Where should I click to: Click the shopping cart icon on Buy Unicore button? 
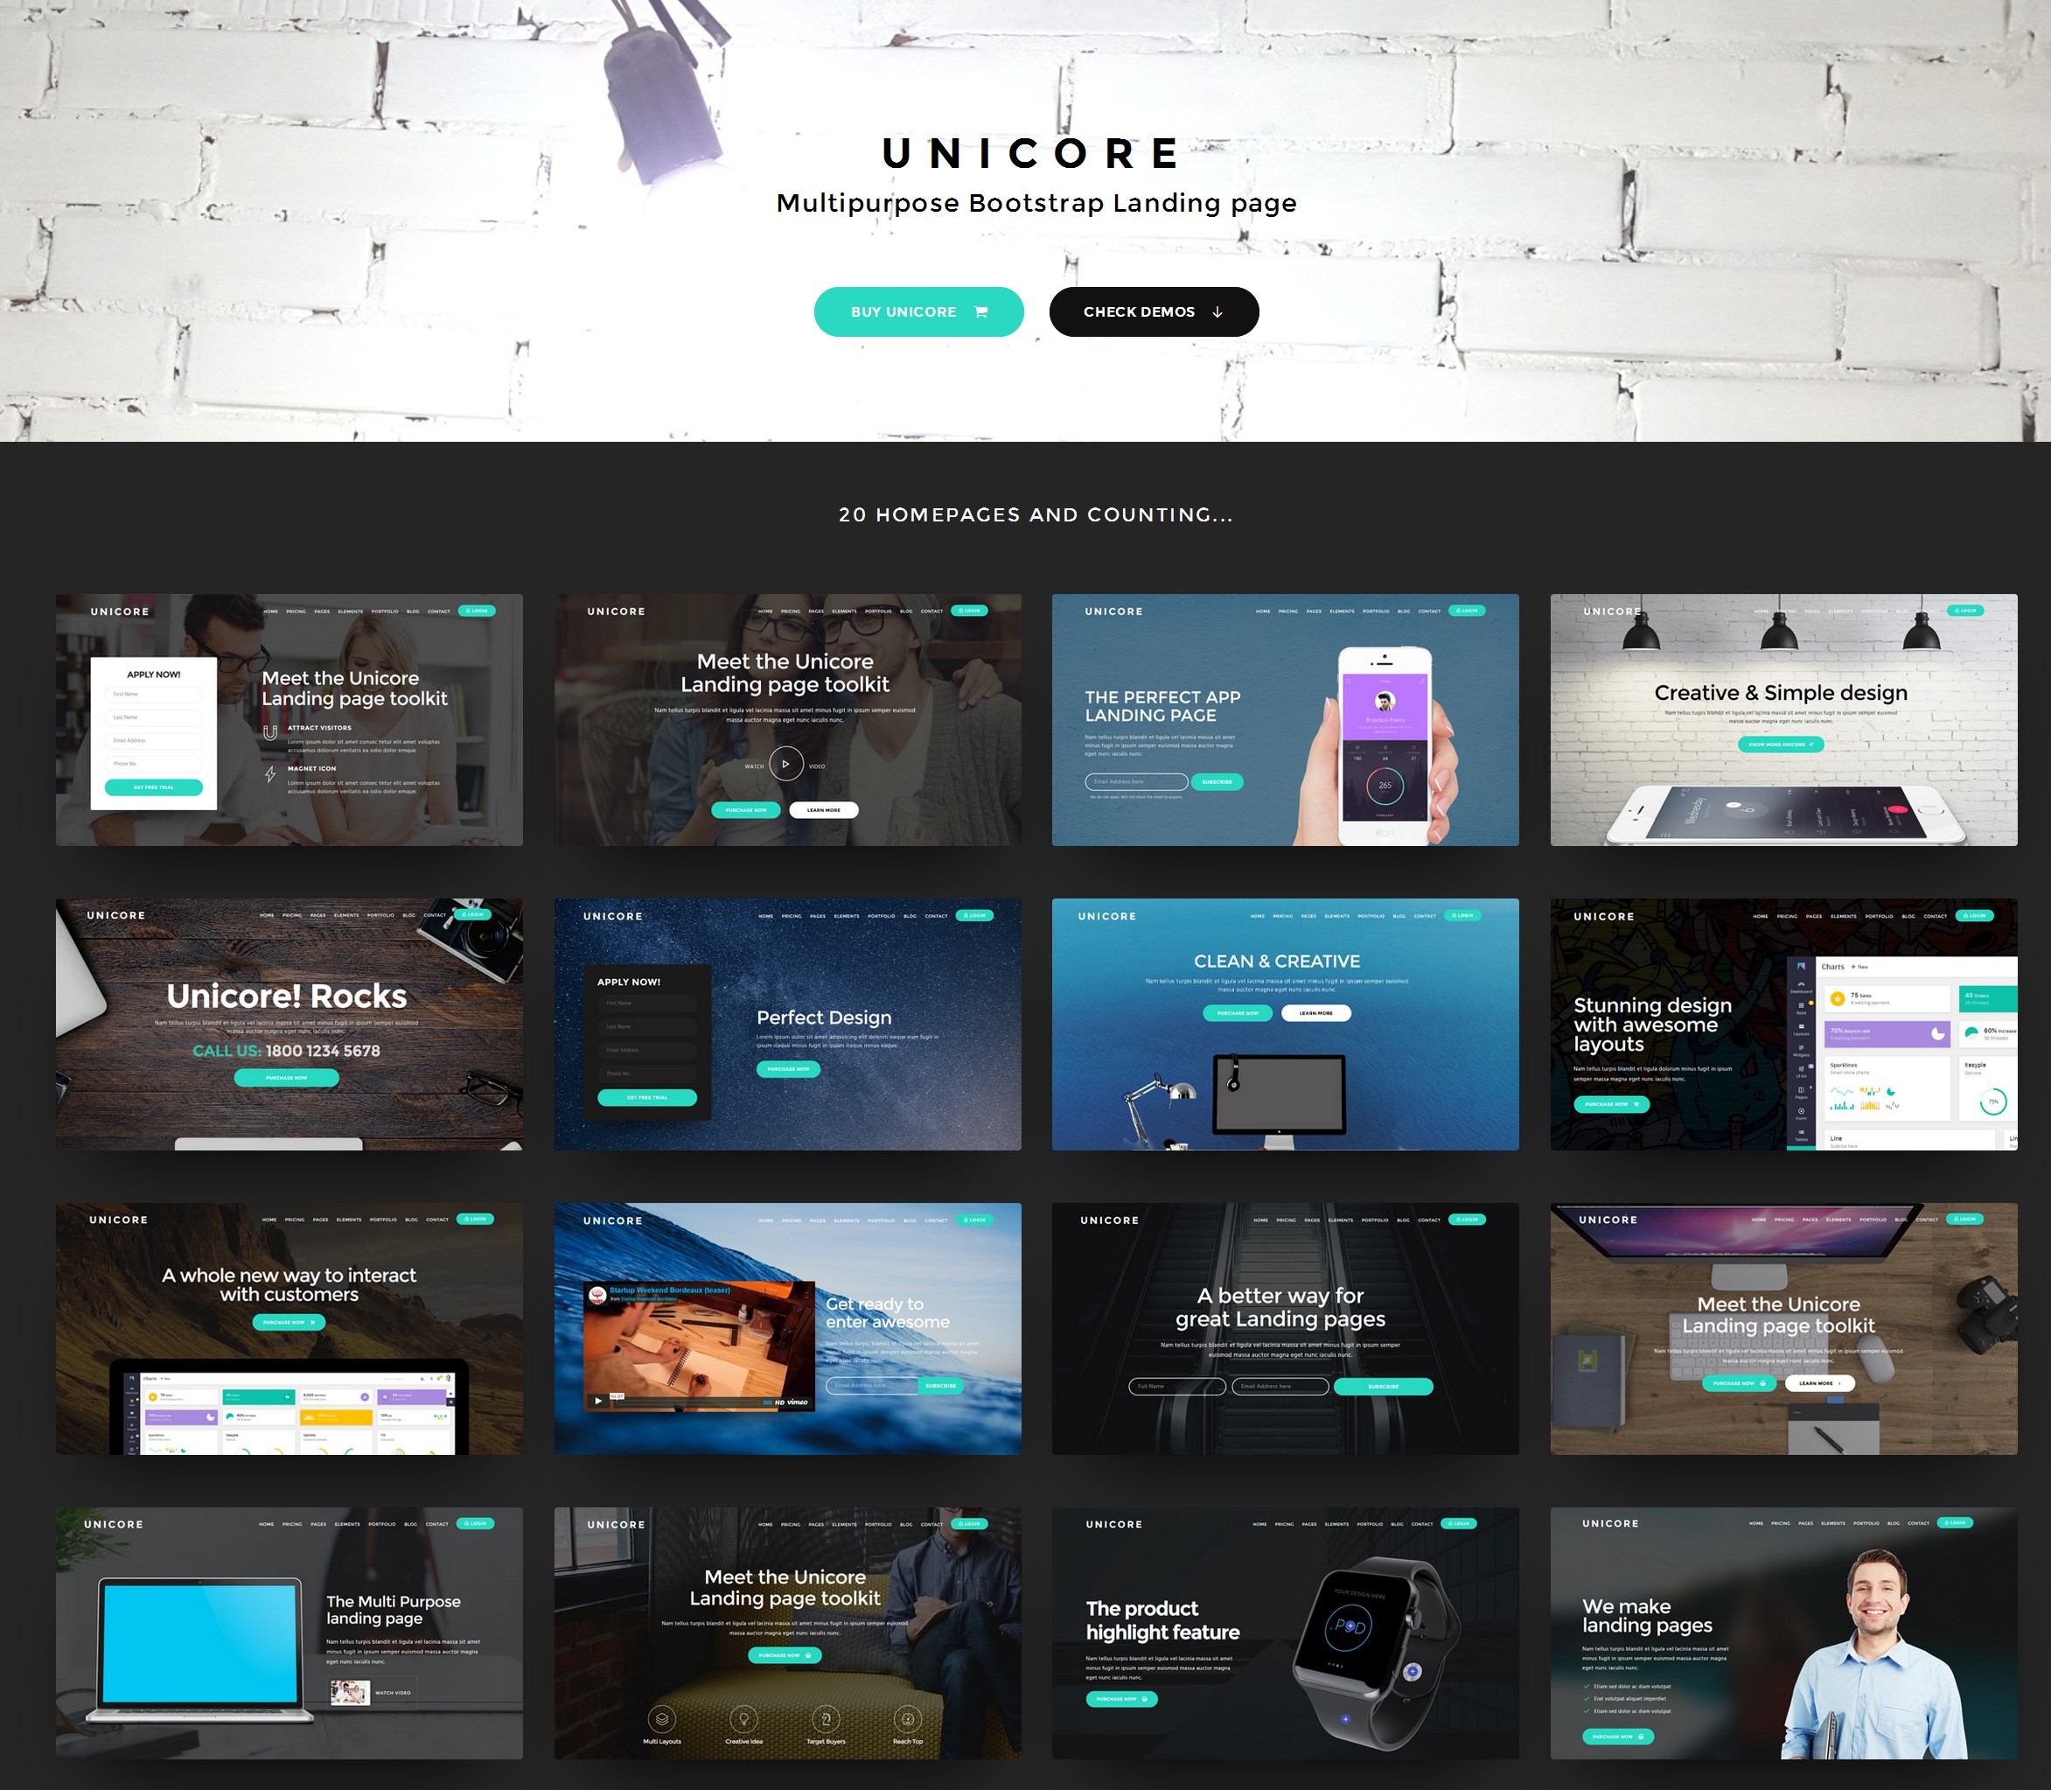(x=991, y=311)
